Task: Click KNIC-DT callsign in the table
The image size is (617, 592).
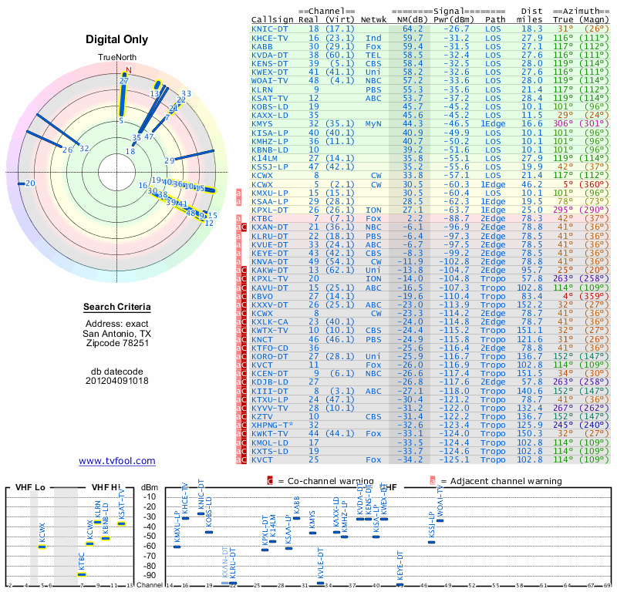Action: pos(270,29)
